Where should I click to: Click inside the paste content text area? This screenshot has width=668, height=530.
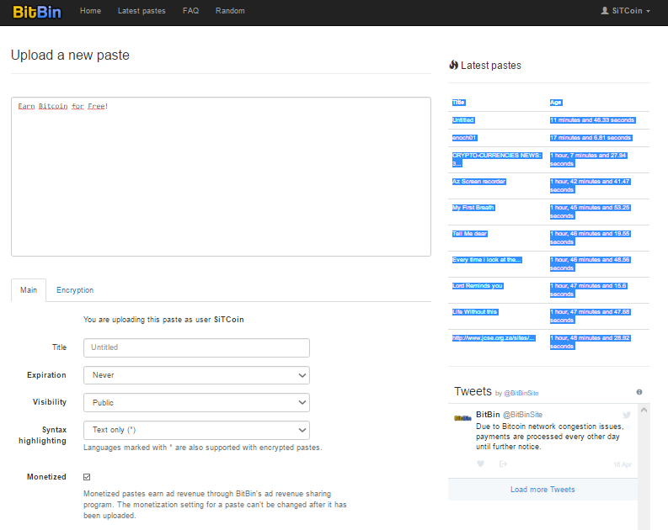[x=221, y=177]
